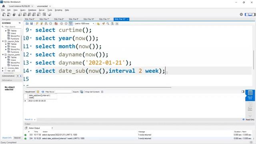Search table data toolbar icon
The height and width of the screenshot is (144, 256).
click(44, 14)
